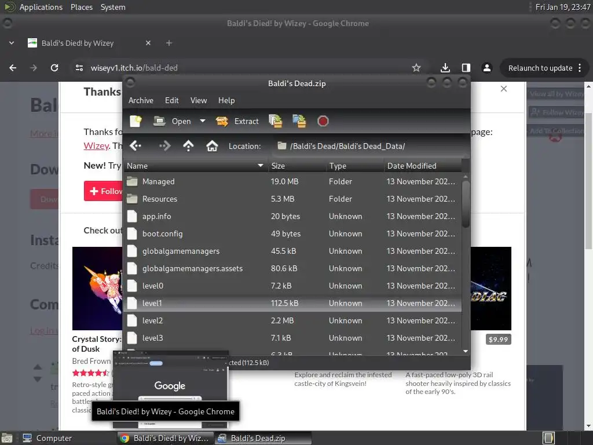Screen dimensions: 593x445
Task: Select the level0 file
Action: (292, 286)
